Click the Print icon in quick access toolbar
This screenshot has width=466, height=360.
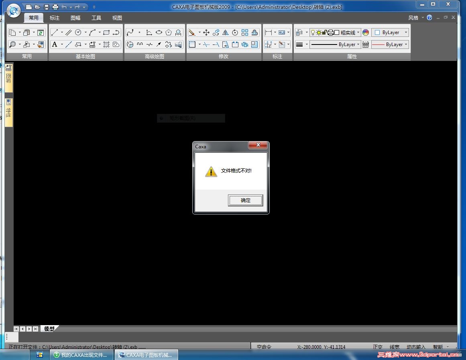[55, 7]
